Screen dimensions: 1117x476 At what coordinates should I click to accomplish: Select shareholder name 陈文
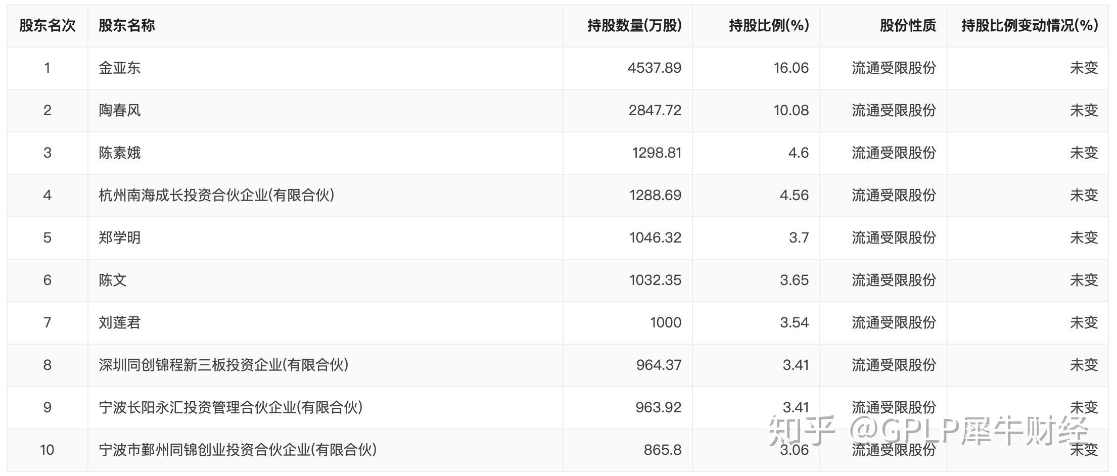[x=113, y=280]
